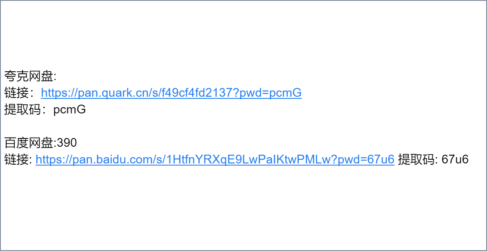Click the 链接 label before the Quark URL

16,93
